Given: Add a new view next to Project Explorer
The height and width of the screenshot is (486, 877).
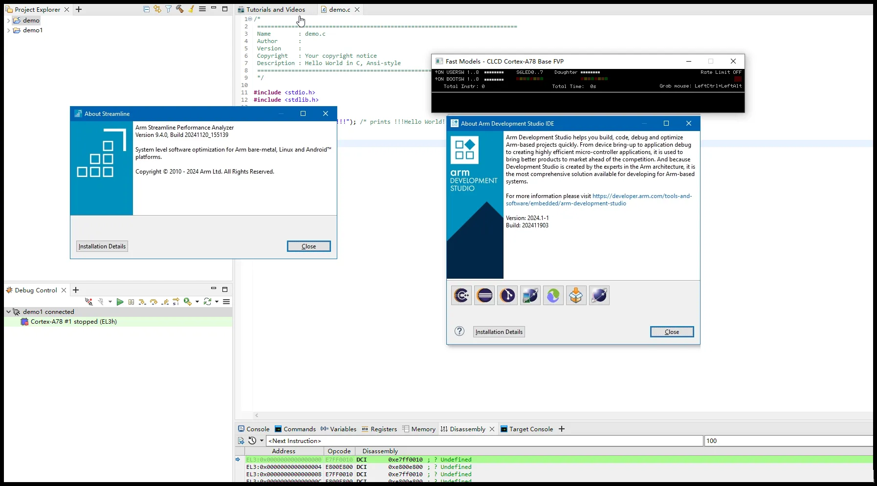Looking at the screenshot, I should (x=79, y=9).
